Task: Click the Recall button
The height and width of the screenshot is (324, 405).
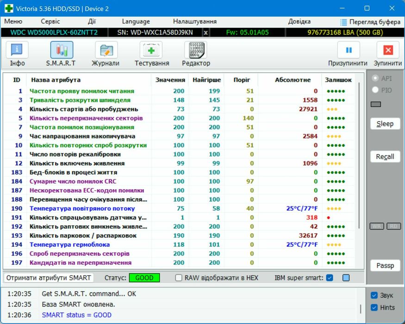Action: (x=385, y=156)
